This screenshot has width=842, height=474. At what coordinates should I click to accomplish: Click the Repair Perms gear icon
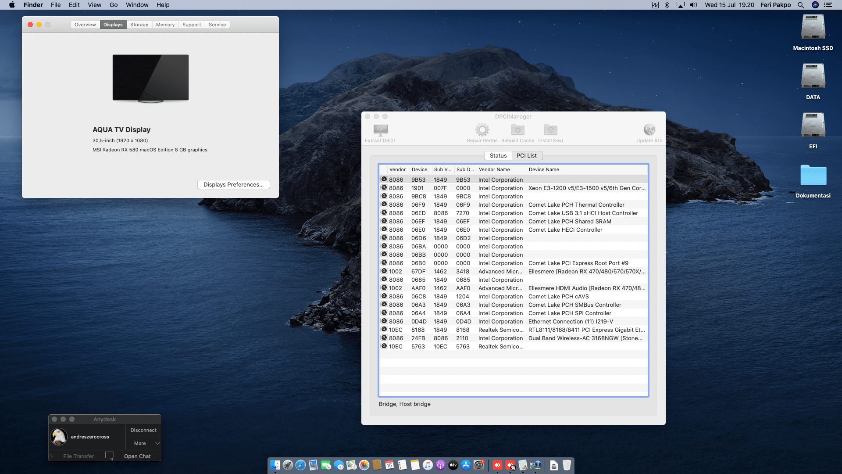(x=482, y=130)
